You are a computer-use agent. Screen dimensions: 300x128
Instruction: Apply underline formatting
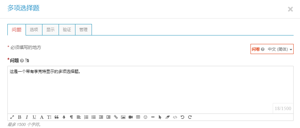[34, 117]
